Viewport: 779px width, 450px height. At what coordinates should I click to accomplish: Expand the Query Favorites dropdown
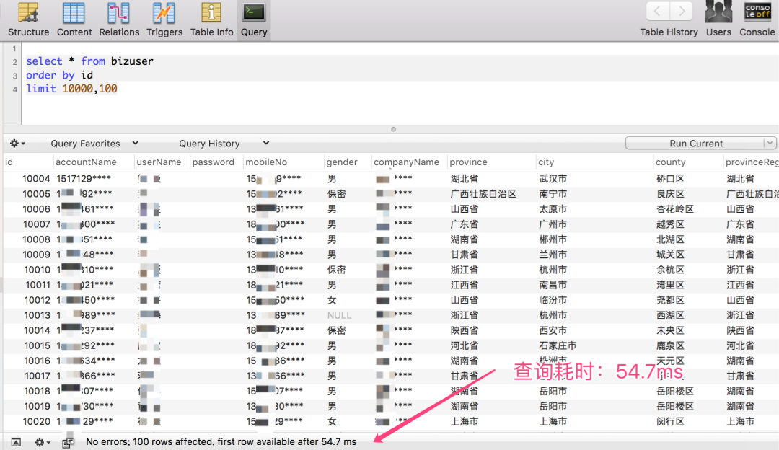coord(94,144)
